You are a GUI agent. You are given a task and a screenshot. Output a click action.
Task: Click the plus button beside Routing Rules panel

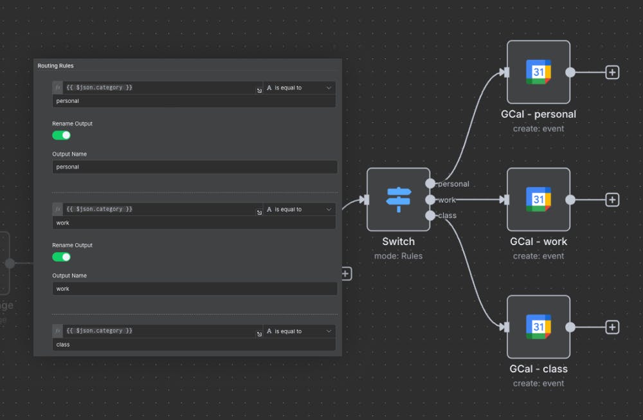coord(346,273)
